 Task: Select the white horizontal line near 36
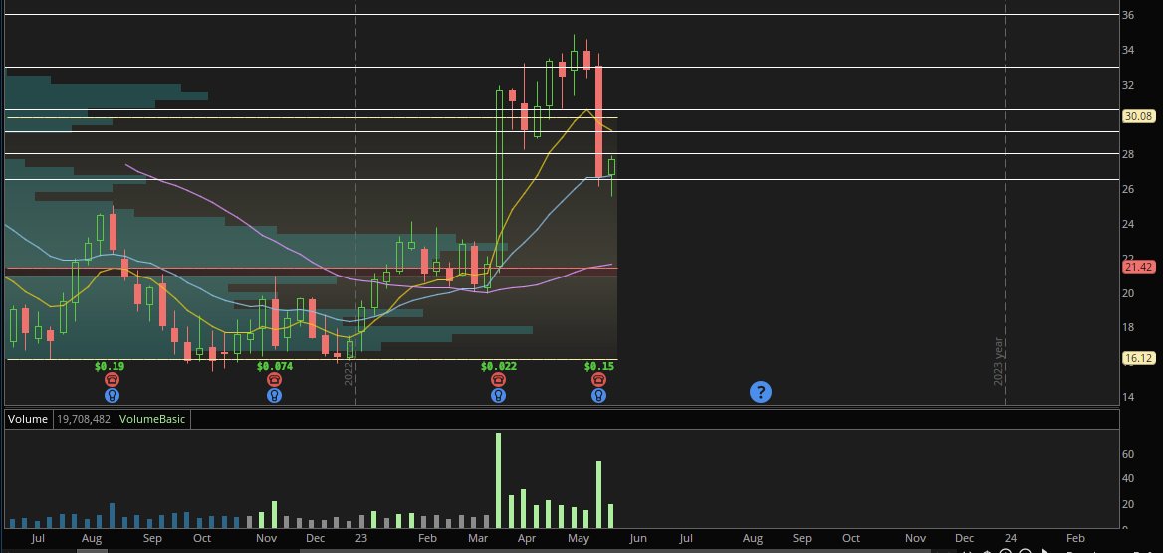[562, 15]
